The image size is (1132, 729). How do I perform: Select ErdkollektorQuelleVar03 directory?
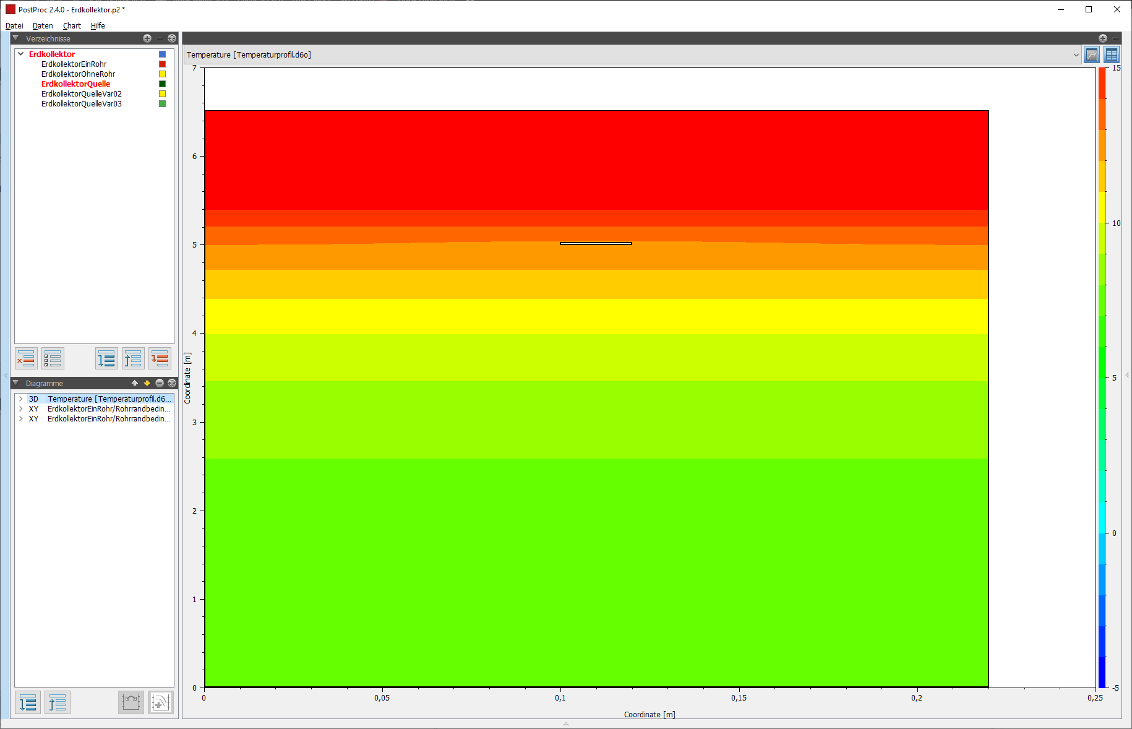click(81, 104)
